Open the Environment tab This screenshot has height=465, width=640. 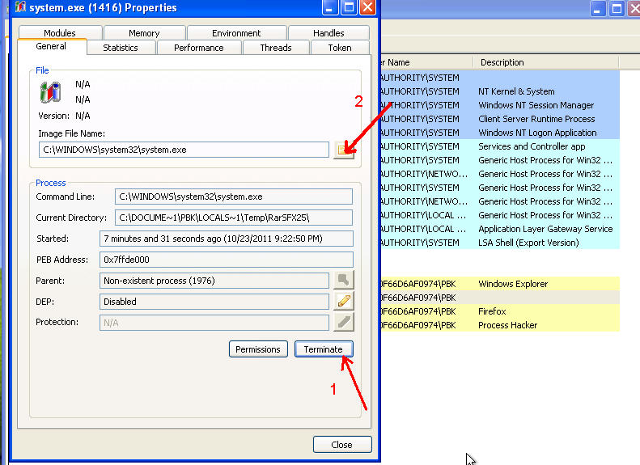[x=236, y=32]
